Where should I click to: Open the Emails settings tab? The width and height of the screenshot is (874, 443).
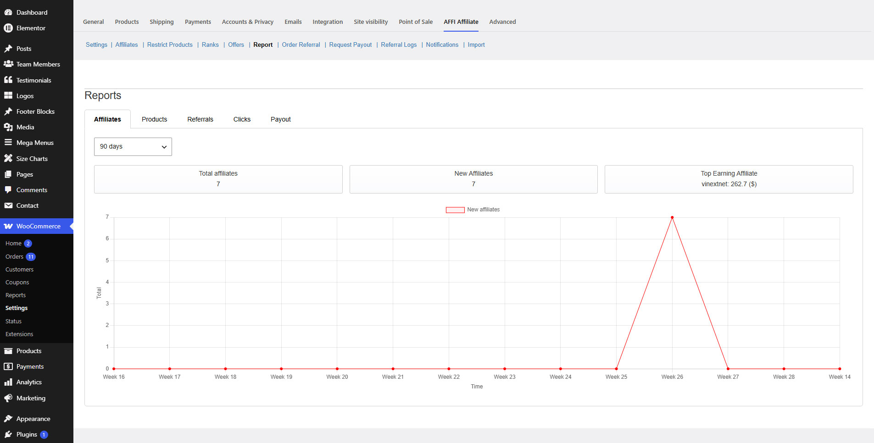(293, 22)
